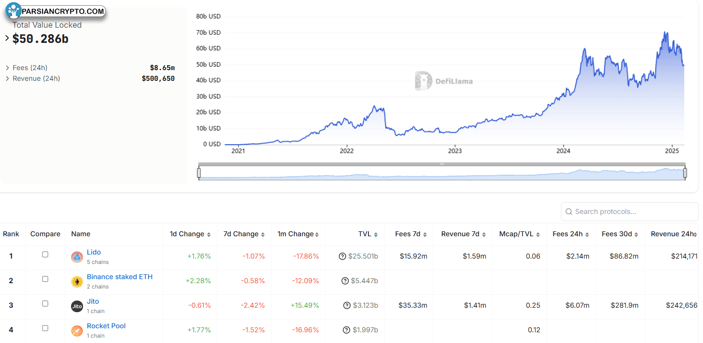Click the Name column header
The image size is (703, 343).
tap(81, 234)
